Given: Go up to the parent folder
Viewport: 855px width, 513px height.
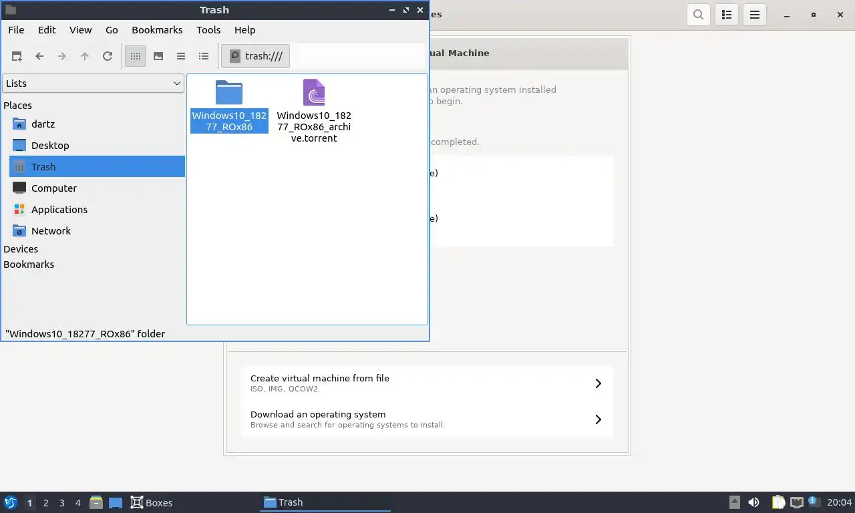Looking at the screenshot, I should [x=85, y=56].
